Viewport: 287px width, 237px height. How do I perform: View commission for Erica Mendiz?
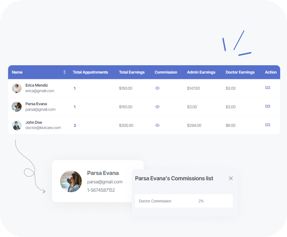point(157,88)
